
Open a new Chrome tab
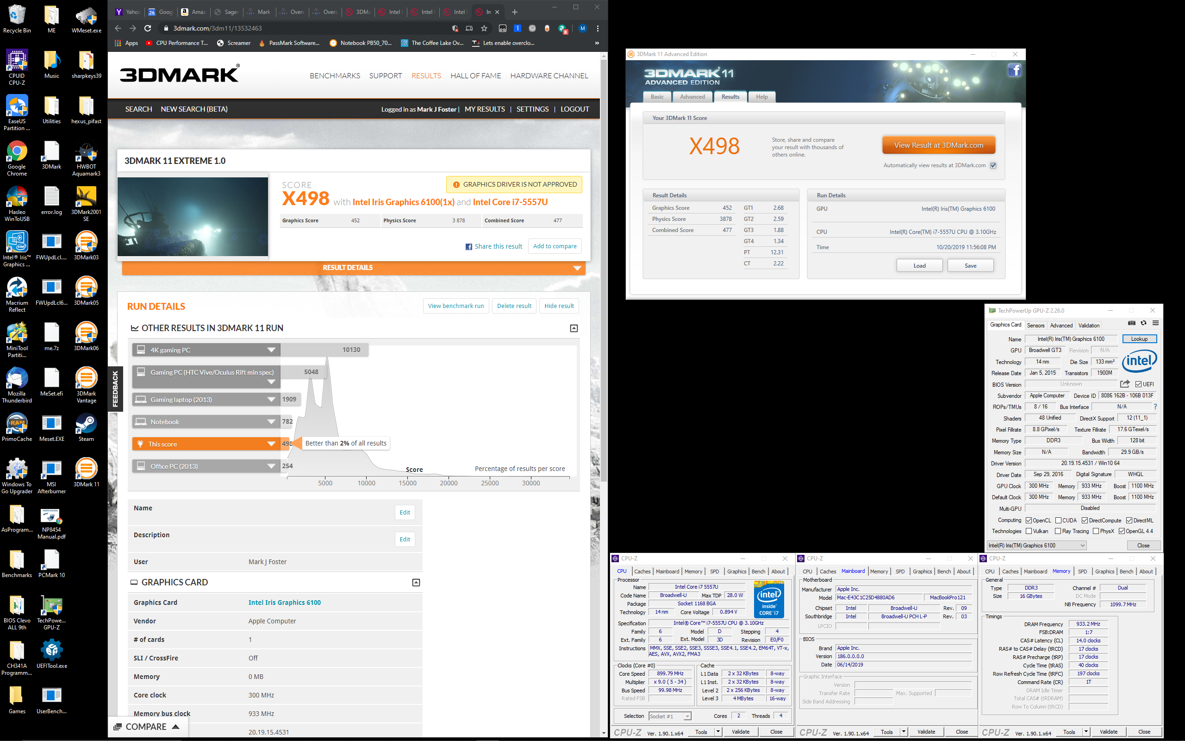514,12
